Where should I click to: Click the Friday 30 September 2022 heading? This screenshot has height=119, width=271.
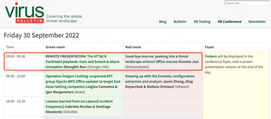[42, 35]
